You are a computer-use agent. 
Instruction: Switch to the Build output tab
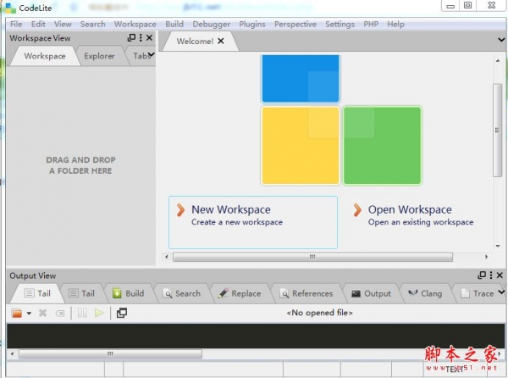pos(129,293)
